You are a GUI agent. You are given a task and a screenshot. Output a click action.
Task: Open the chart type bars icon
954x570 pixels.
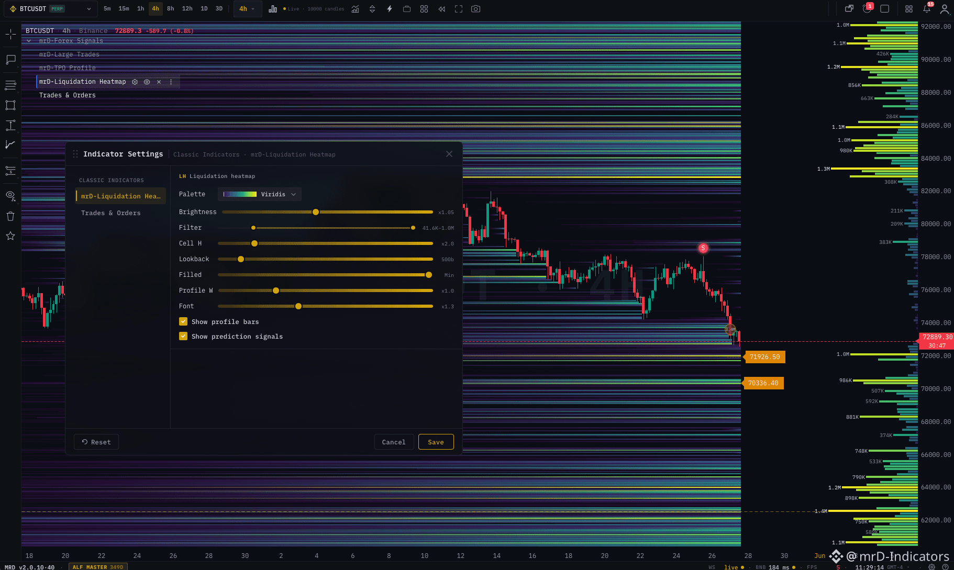(x=273, y=9)
